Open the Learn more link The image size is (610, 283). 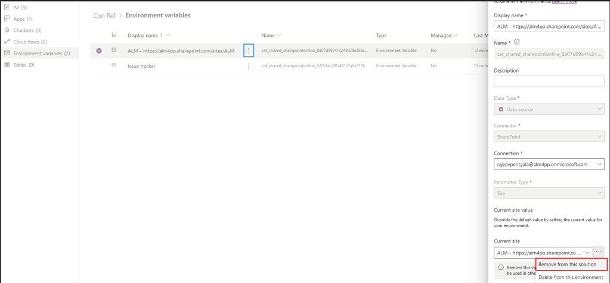566,2
